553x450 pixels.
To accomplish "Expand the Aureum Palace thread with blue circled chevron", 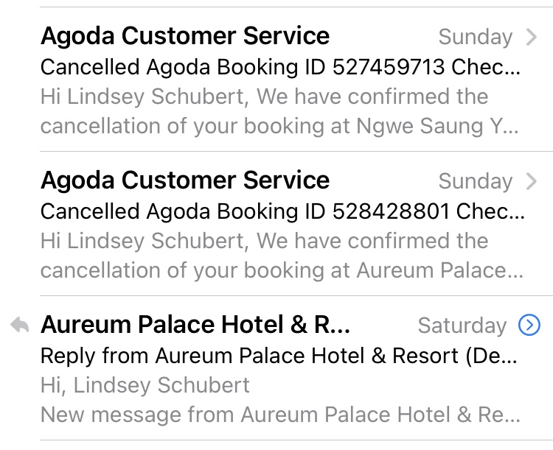I will [x=529, y=325].
